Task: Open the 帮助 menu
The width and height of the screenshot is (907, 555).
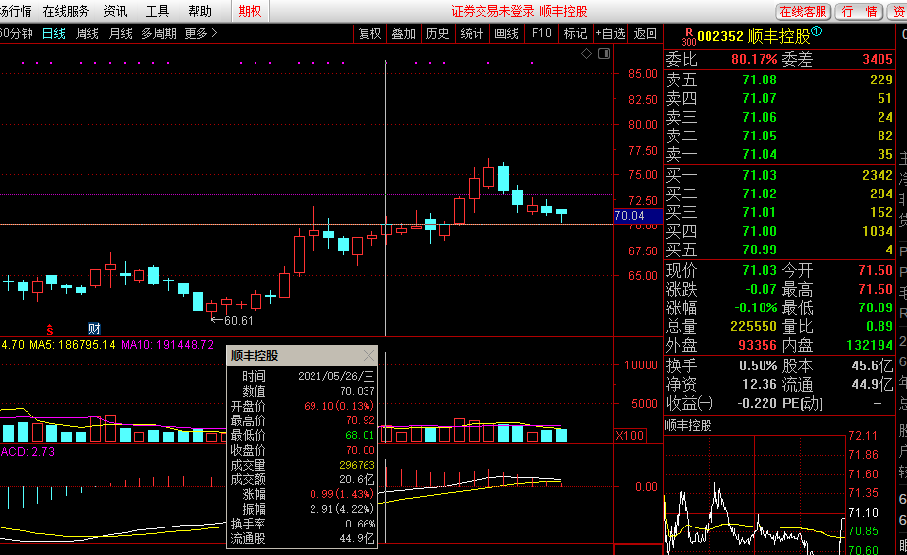Action: 200,11
